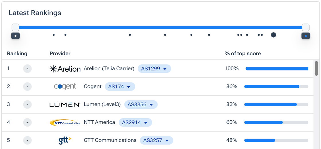321x149 pixels.
Task: Click the Provider column header
Action: 60,54
